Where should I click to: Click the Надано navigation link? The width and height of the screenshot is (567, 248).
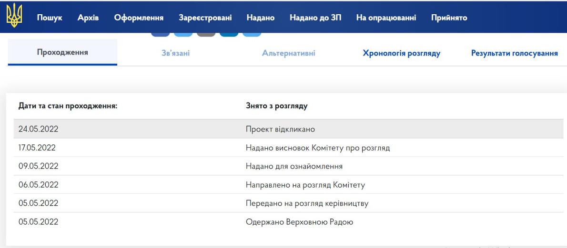tap(261, 18)
